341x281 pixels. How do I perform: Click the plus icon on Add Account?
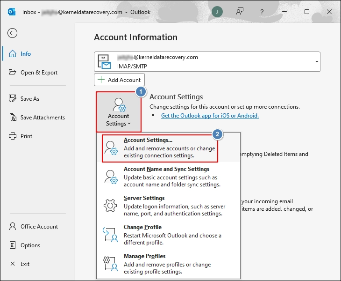click(101, 80)
